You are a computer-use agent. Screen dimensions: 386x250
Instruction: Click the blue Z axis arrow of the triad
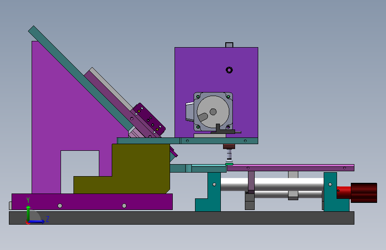click(x=37, y=222)
